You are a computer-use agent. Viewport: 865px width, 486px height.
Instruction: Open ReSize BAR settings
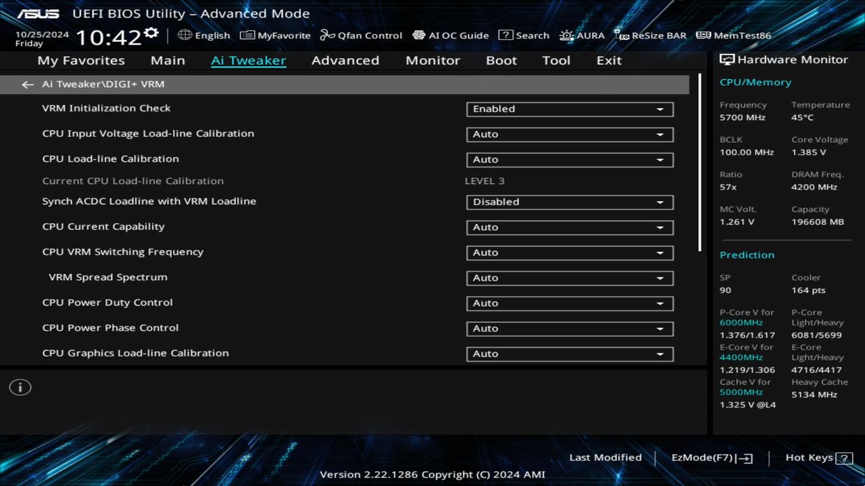[x=650, y=35]
